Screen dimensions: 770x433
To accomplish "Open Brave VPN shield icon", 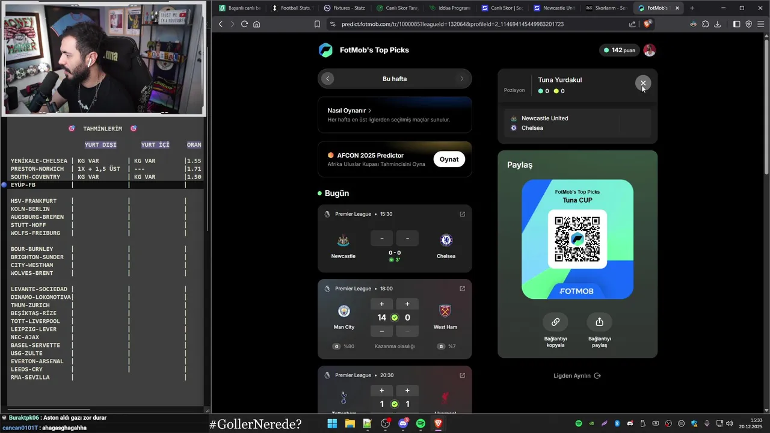I will point(749,24).
